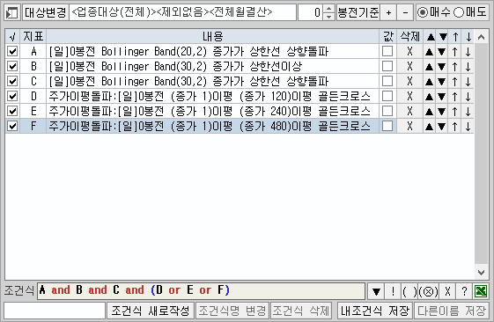The height and width of the screenshot is (322, 494).
Task: Insert NOT operator with exclamation button
Action: (x=393, y=291)
